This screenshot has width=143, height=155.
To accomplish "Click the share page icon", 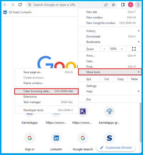I will tap(106, 5).
